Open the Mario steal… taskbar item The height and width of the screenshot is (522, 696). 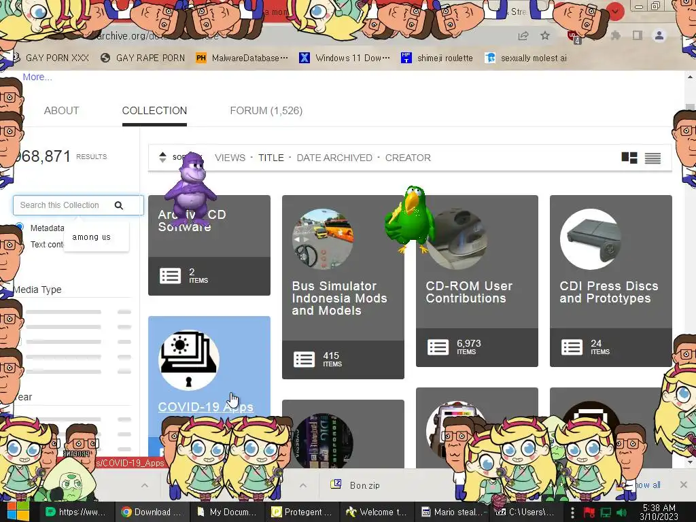(x=453, y=512)
